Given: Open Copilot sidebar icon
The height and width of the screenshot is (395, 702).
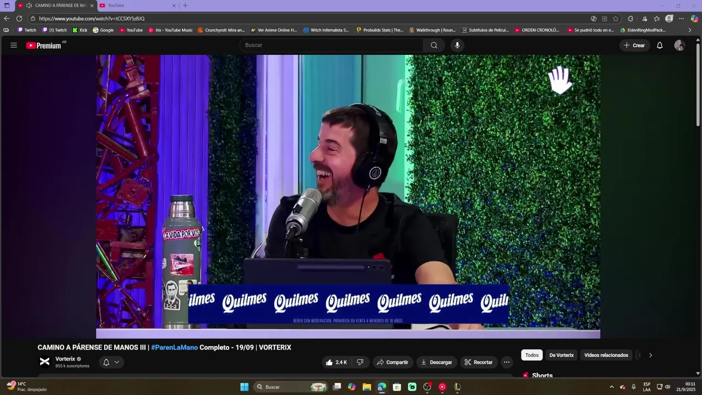Looking at the screenshot, I should (694, 18).
